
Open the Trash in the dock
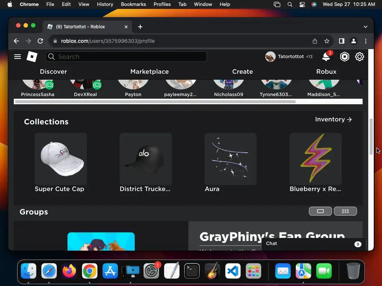coord(353,271)
